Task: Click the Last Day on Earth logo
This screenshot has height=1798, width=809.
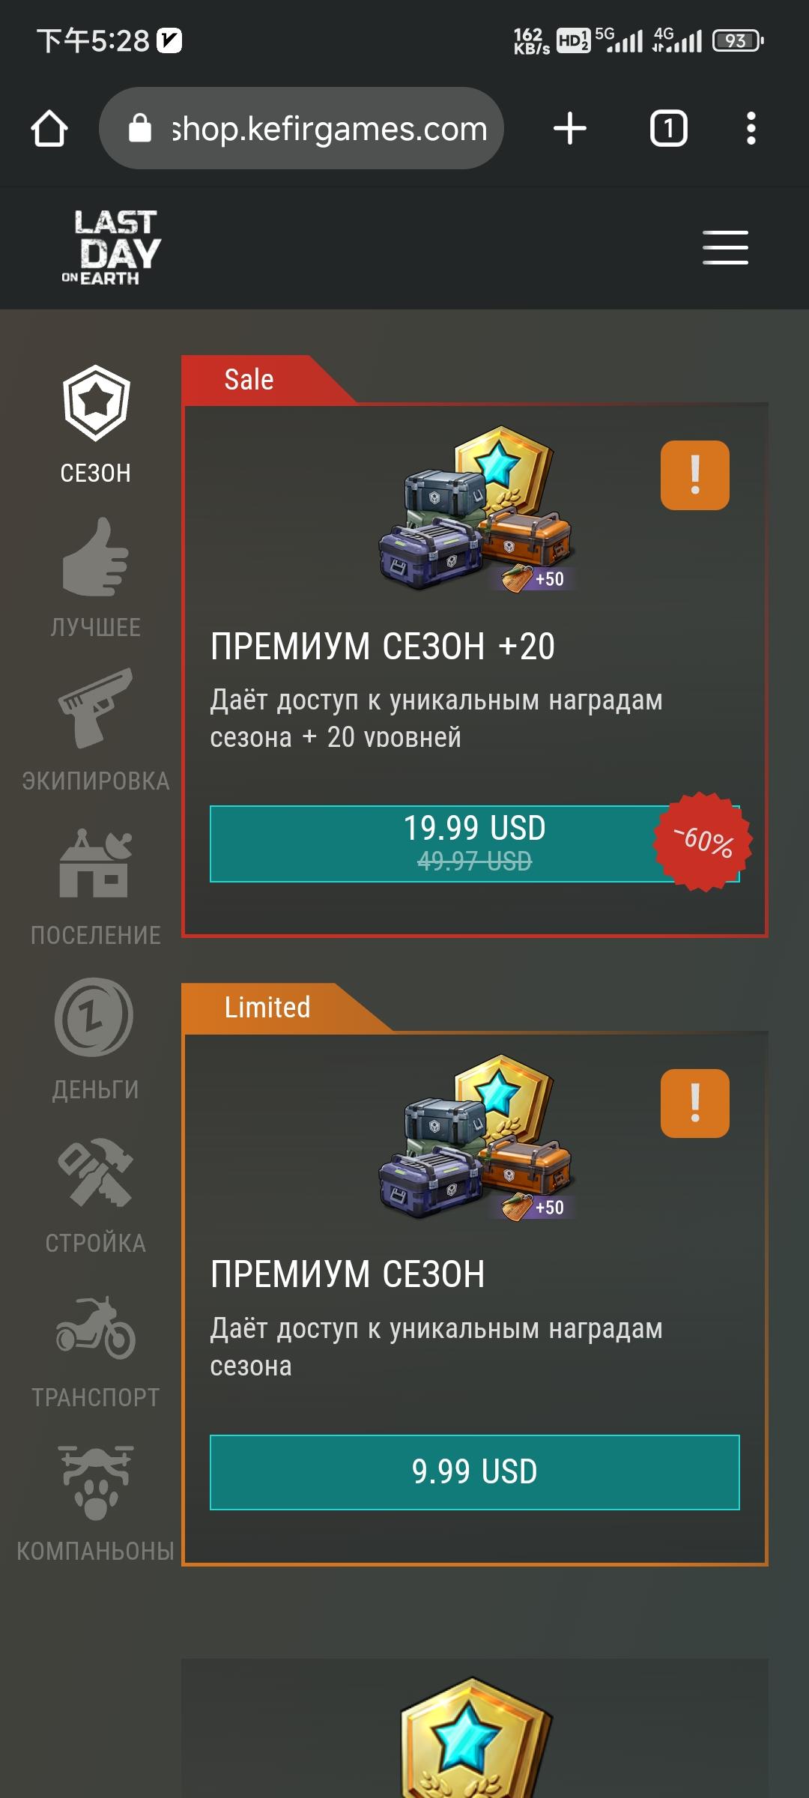Action: coord(112,248)
